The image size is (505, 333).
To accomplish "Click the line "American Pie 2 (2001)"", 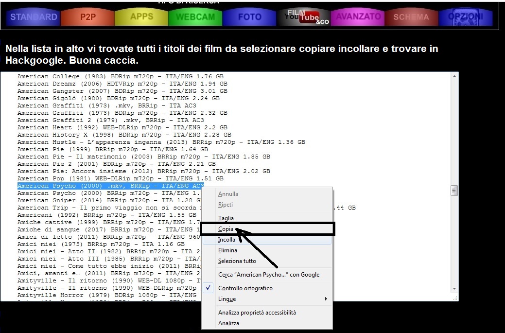I will pos(117,164).
